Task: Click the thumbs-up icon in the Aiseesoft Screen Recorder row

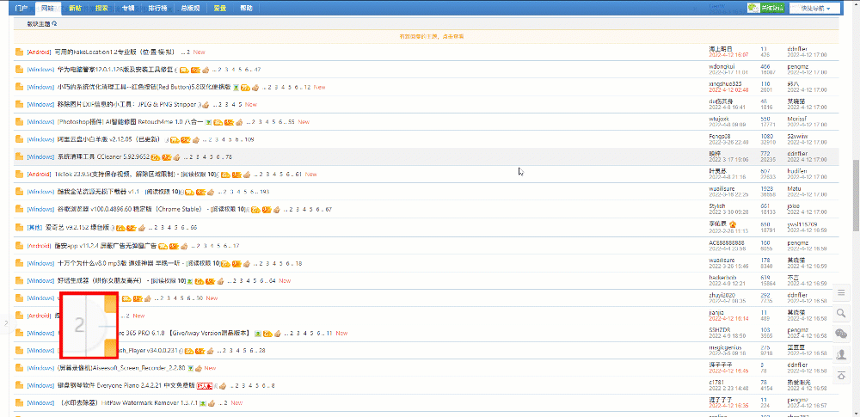Action: click(x=199, y=368)
